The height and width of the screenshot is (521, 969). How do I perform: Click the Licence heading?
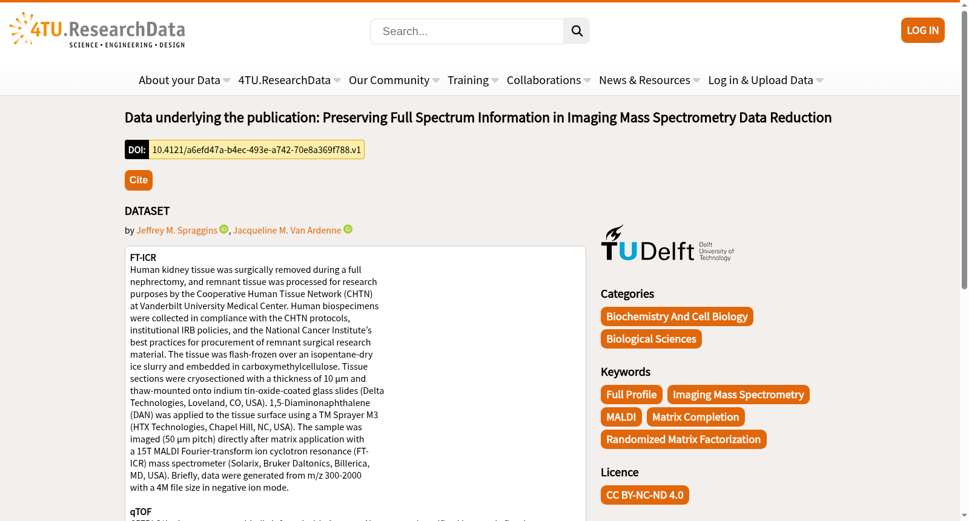point(620,473)
